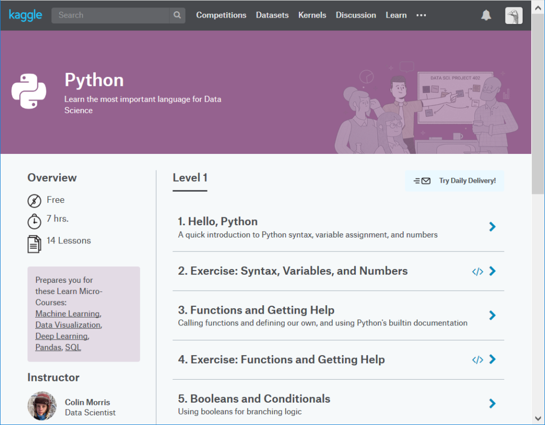Click scrollbar down arrow
545x425 pixels.
(x=538, y=419)
